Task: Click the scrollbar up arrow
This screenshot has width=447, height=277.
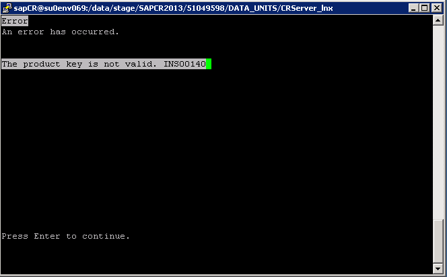Action: [438, 20]
